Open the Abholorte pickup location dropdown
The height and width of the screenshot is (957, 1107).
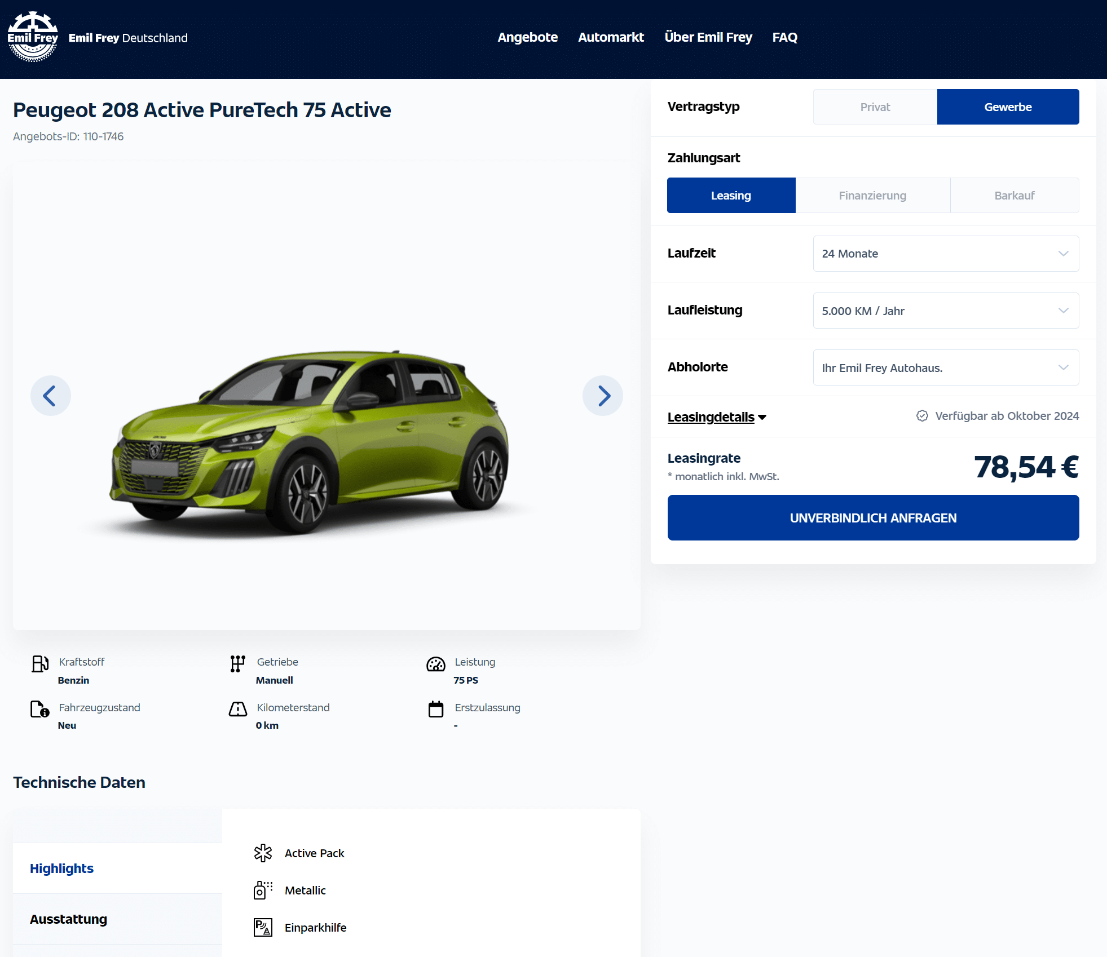pos(946,367)
